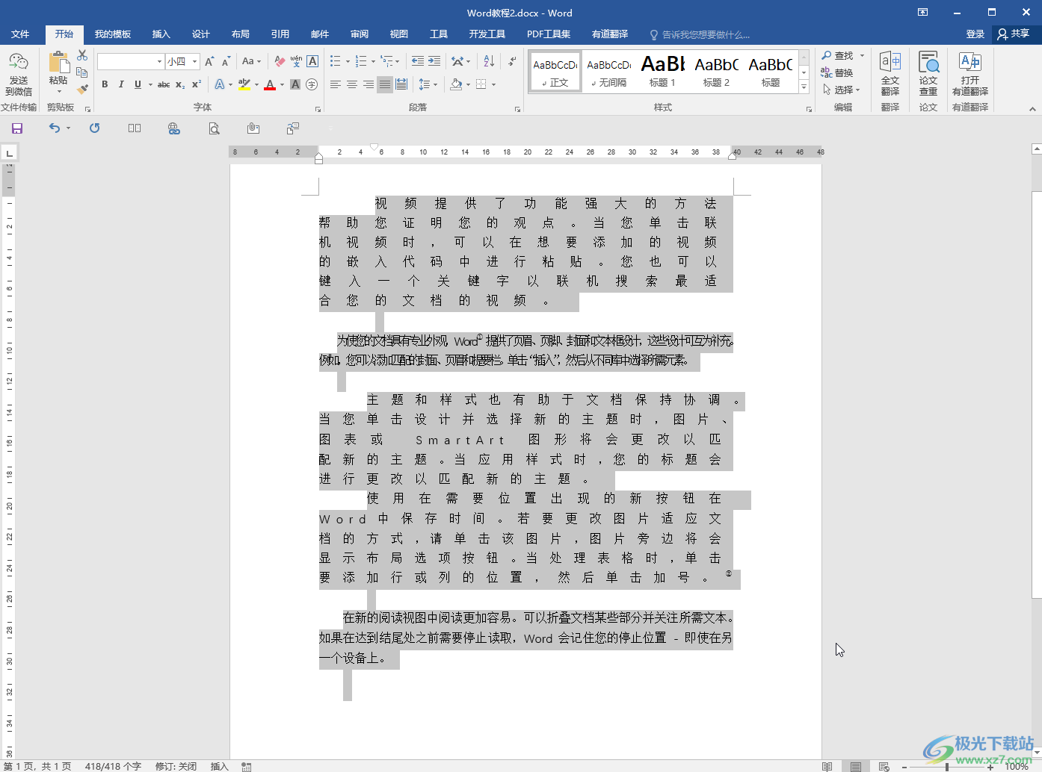Click the full-text translate icon
The height and width of the screenshot is (772, 1042).
[890, 73]
